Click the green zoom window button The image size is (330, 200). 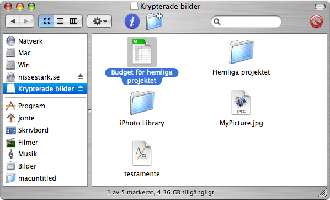point(31,7)
